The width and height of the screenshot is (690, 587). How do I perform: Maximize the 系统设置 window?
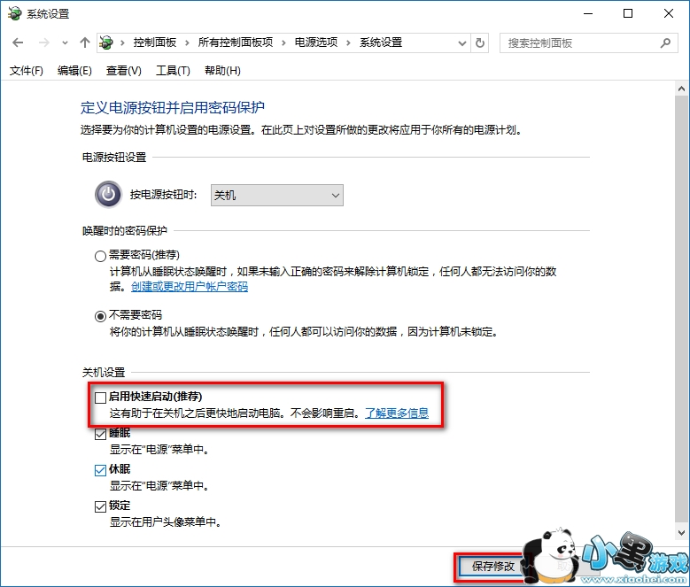628,13
